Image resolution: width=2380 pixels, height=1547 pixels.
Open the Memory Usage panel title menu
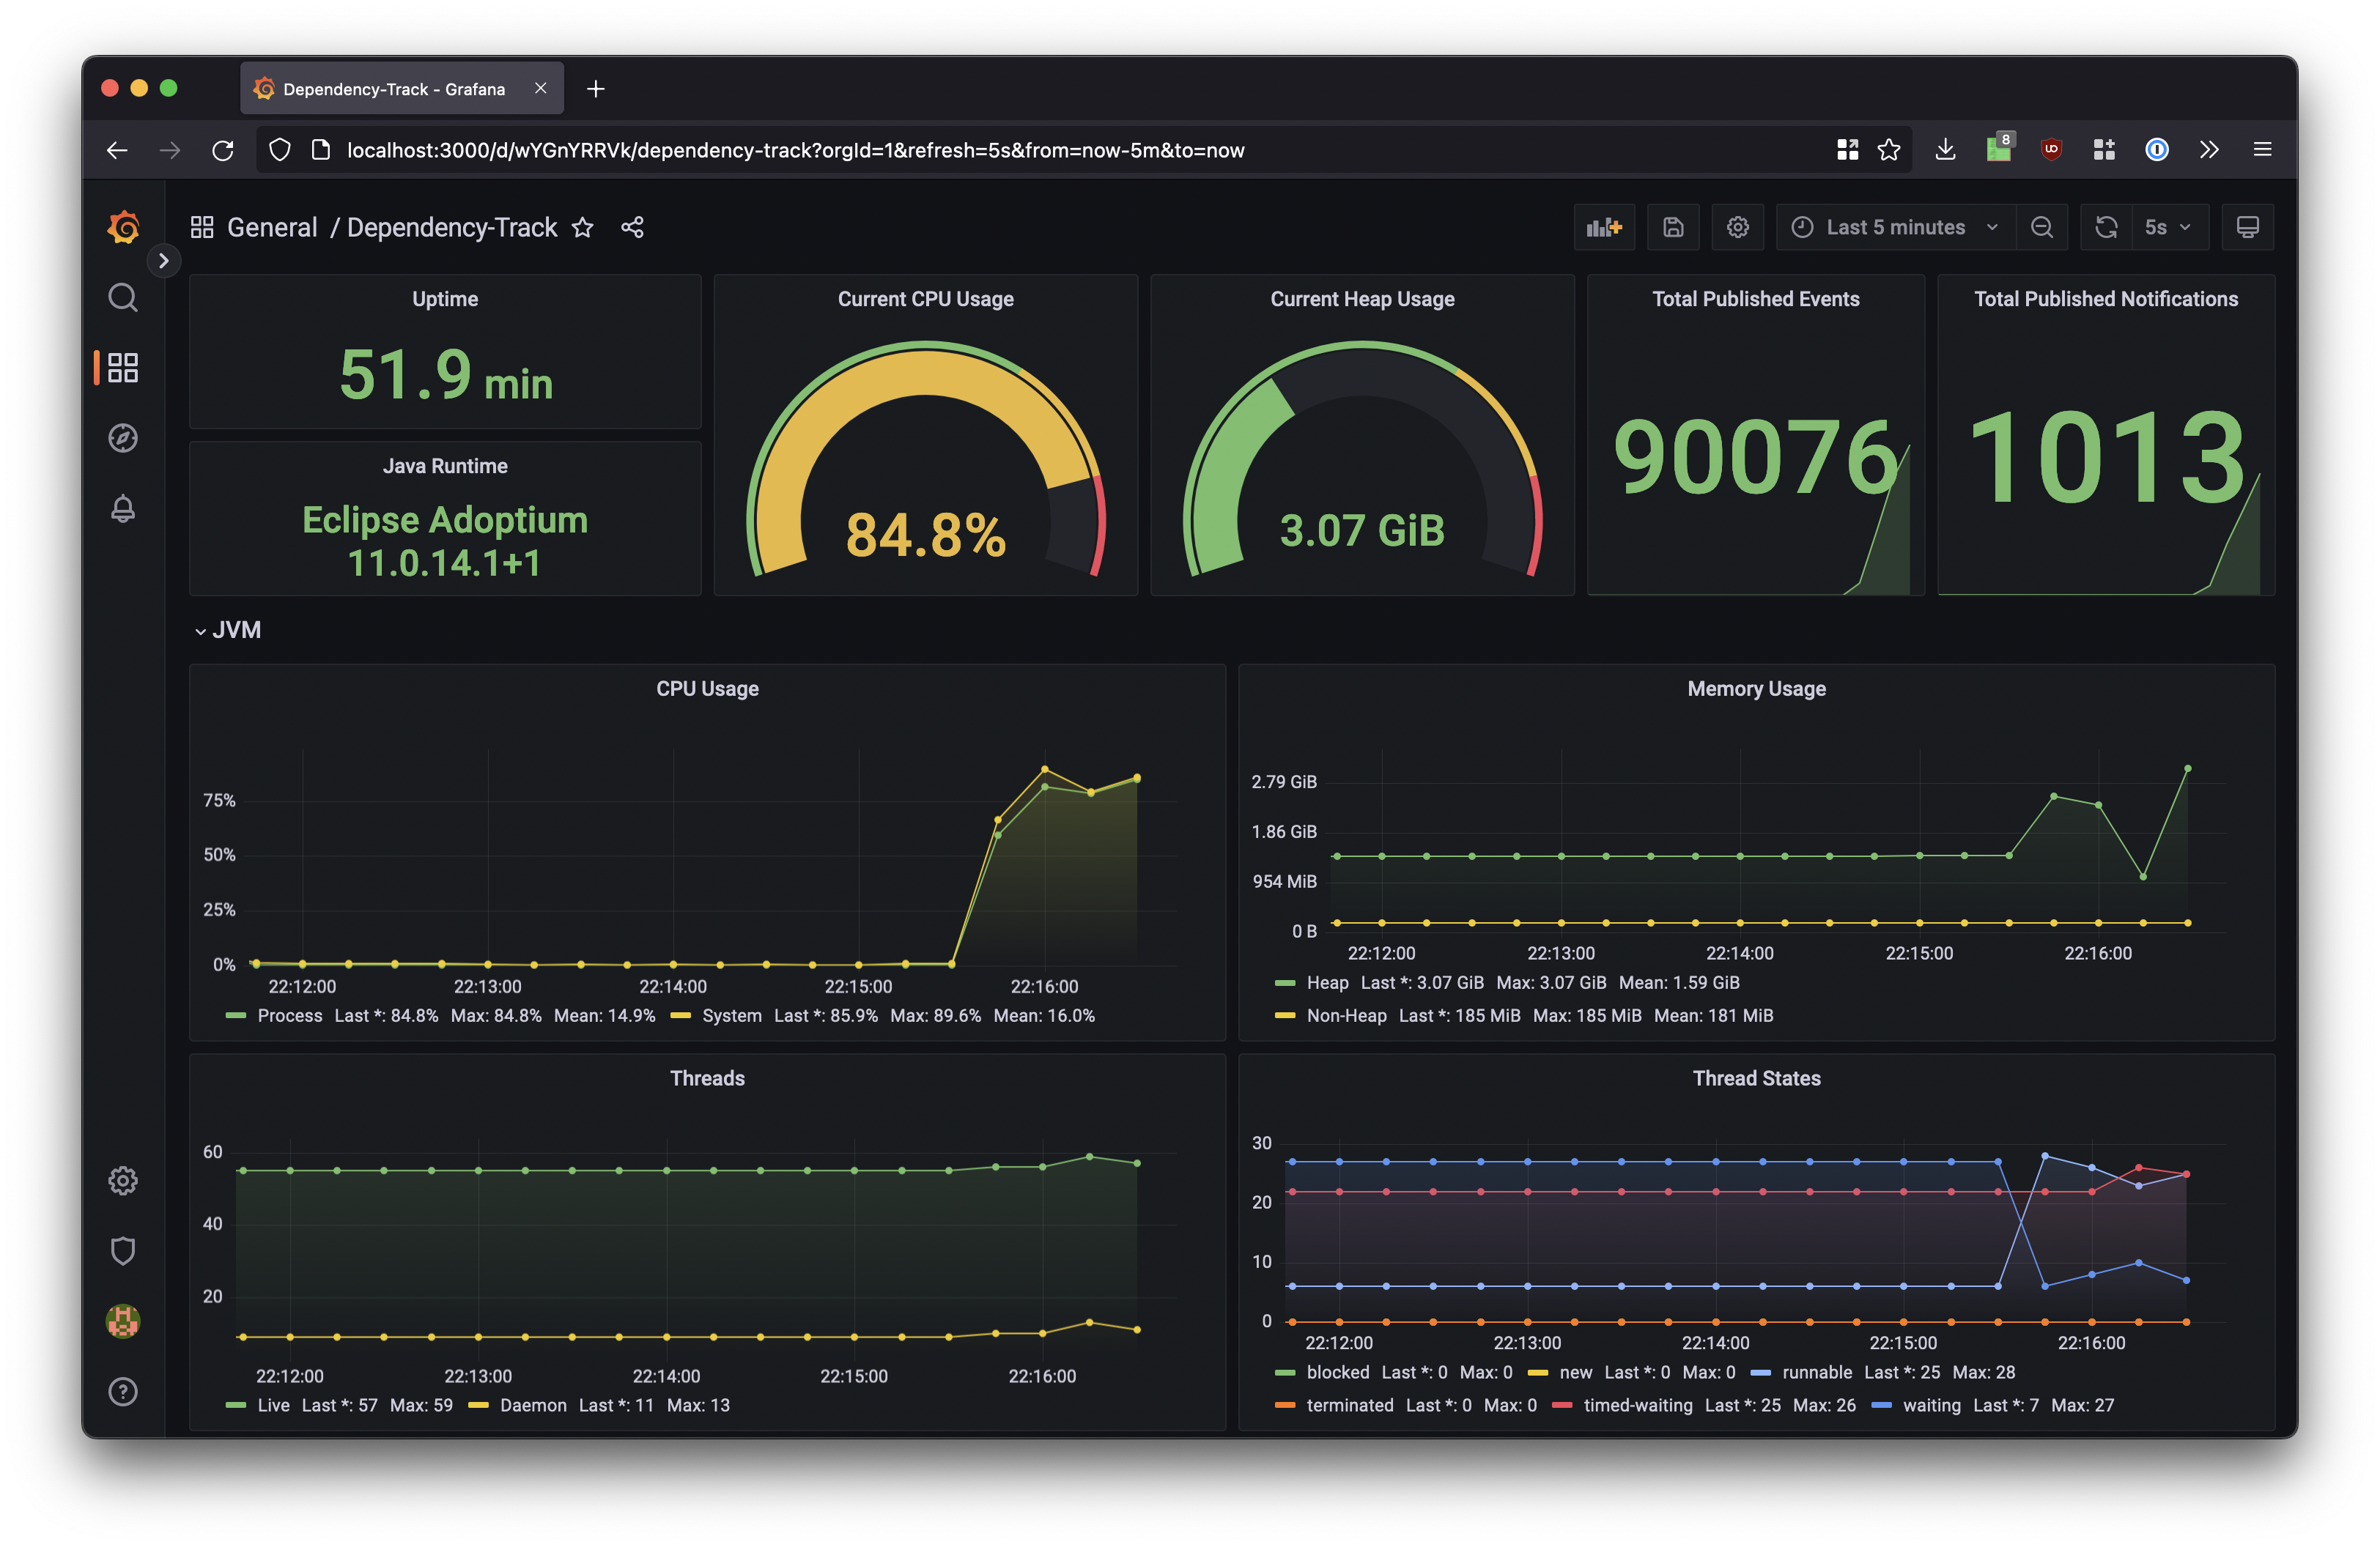pos(1756,689)
